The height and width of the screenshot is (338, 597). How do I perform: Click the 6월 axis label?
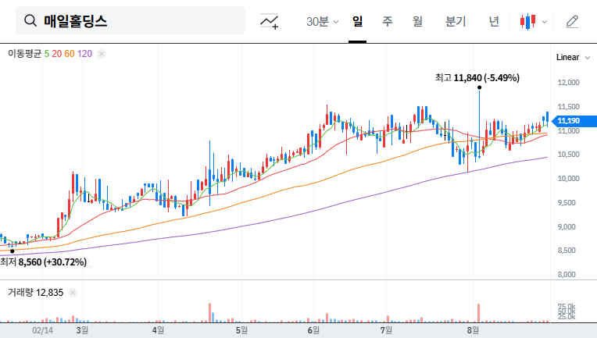click(x=313, y=330)
